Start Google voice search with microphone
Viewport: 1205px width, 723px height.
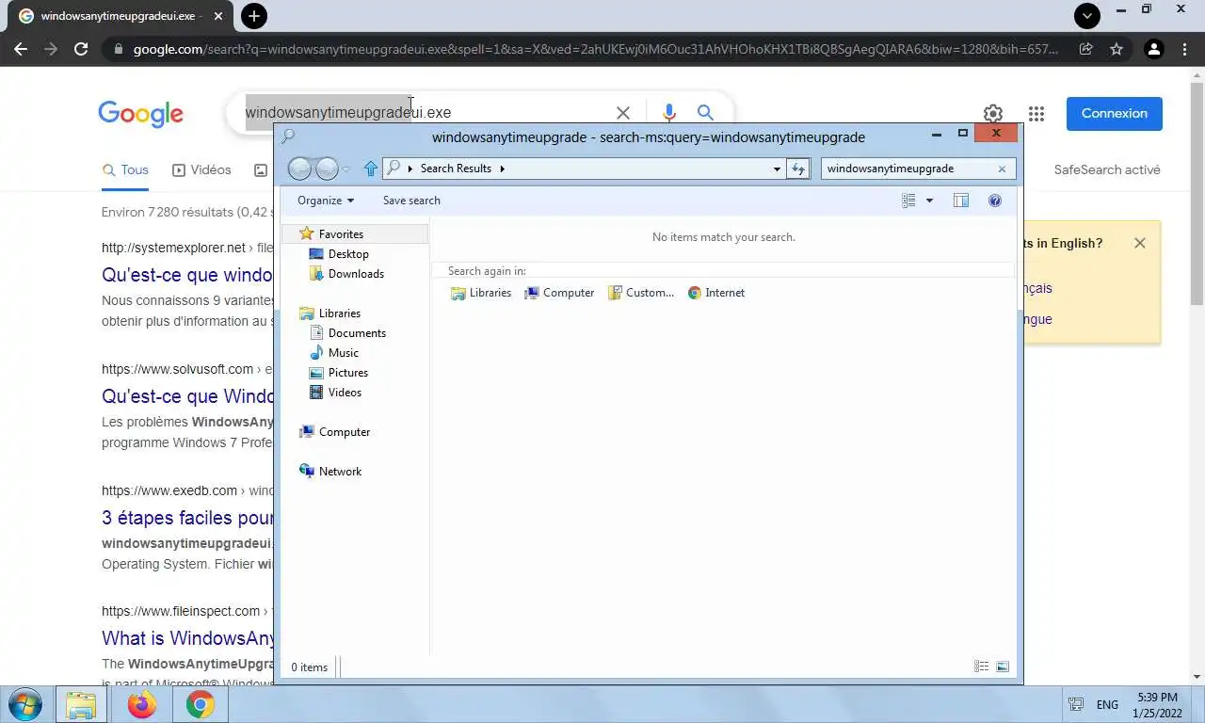click(669, 113)
